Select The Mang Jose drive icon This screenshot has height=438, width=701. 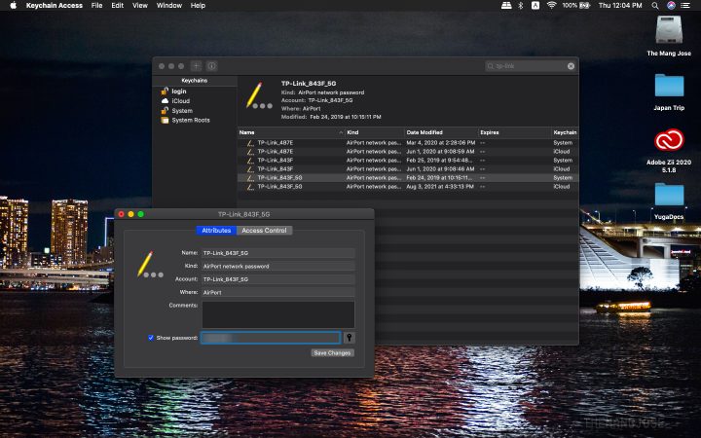click(669, 30)
